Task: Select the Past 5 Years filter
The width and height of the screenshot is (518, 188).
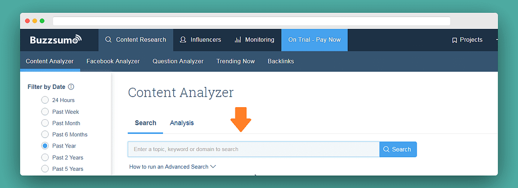Action: pyautogui.click(x=45, y=168)
